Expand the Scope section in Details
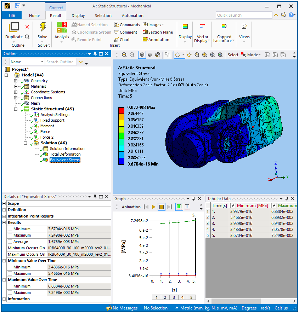Image resolution: width=299 pixels, height=313 pixels. tap(4, 203)
